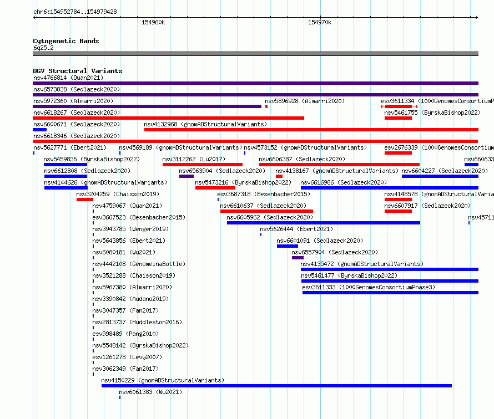Open nsv6601091 (Sedlazeck2020) label
This screenshot has height=419, width=494.
pyautogui.click(x=320, y=241)
